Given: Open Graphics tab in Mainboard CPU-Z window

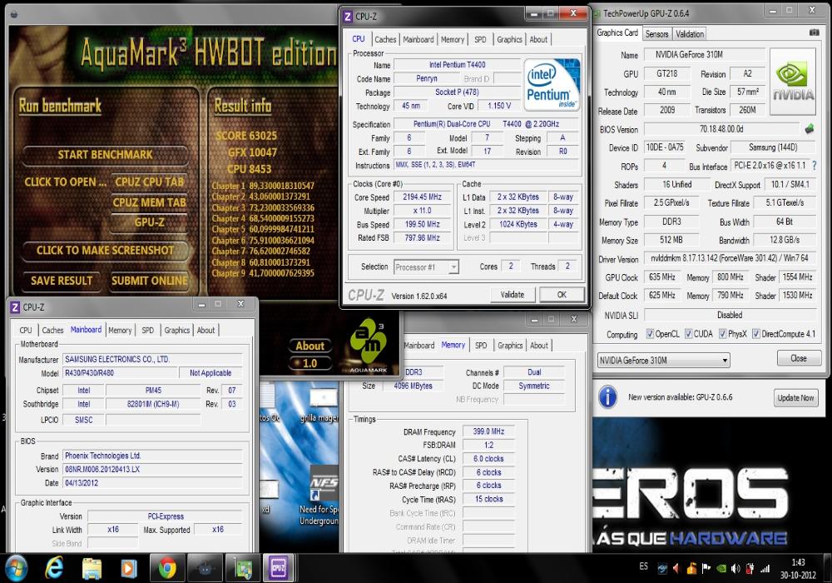Looking at the screenshot, I should (x=176, y=331).
